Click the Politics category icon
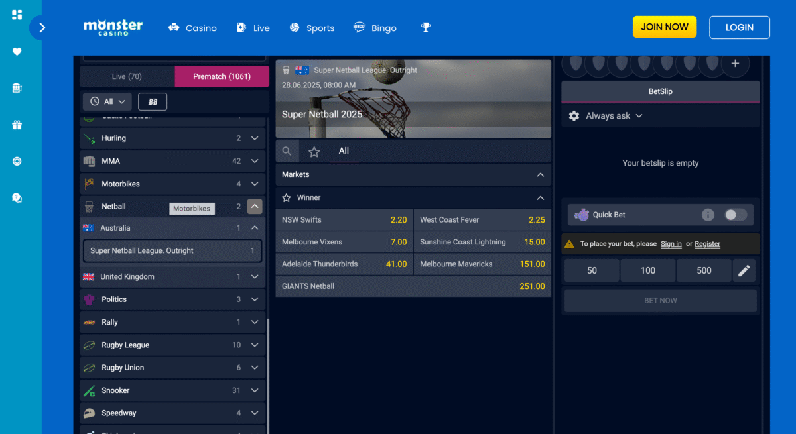This screenshot has width=796, height=434. pyautogui.click(x=89, y=299)
